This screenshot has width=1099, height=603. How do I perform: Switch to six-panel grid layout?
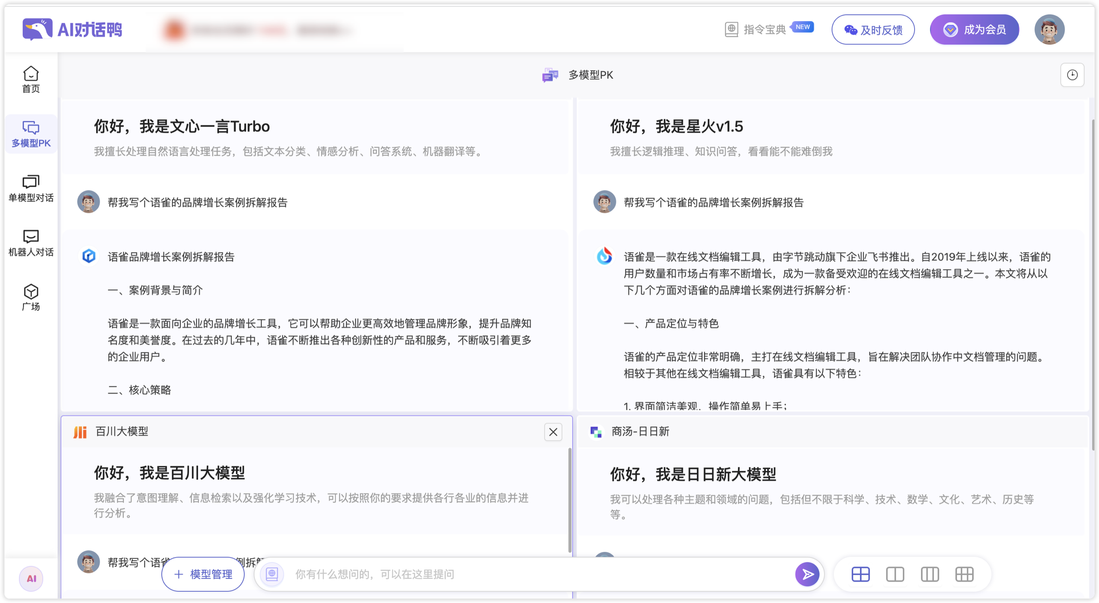coord(964,574)
